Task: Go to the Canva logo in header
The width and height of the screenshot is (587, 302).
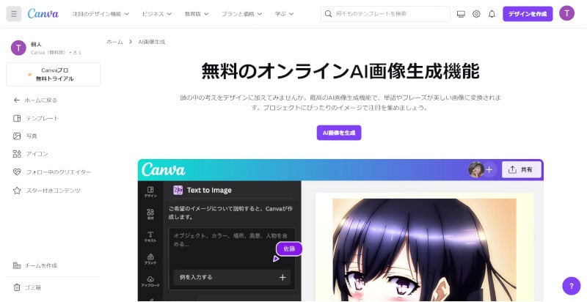Action: coord(43,14)
